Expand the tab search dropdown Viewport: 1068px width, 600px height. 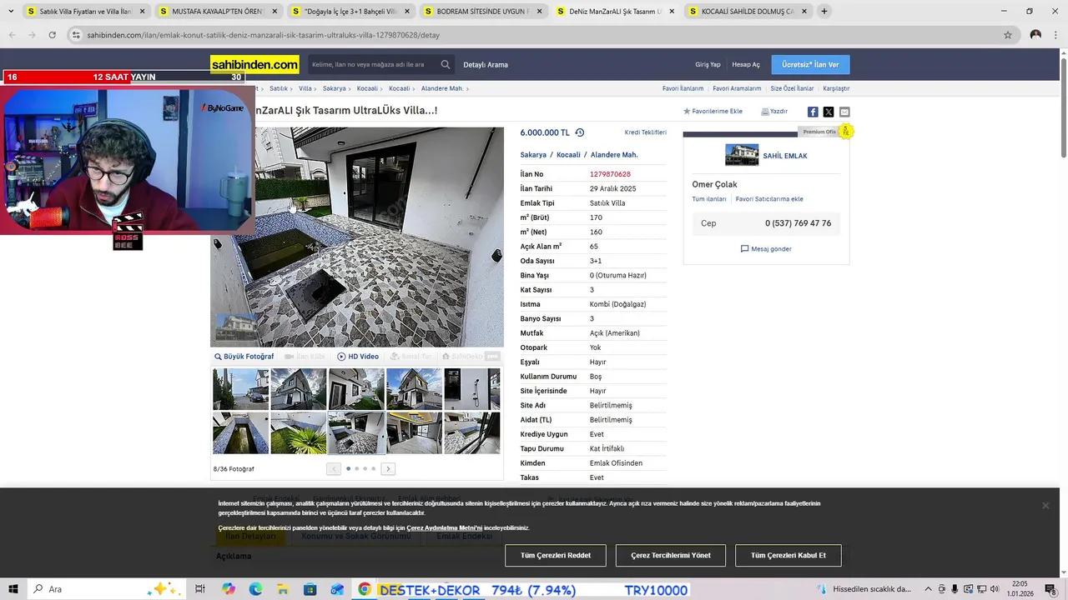click(11, 12)
